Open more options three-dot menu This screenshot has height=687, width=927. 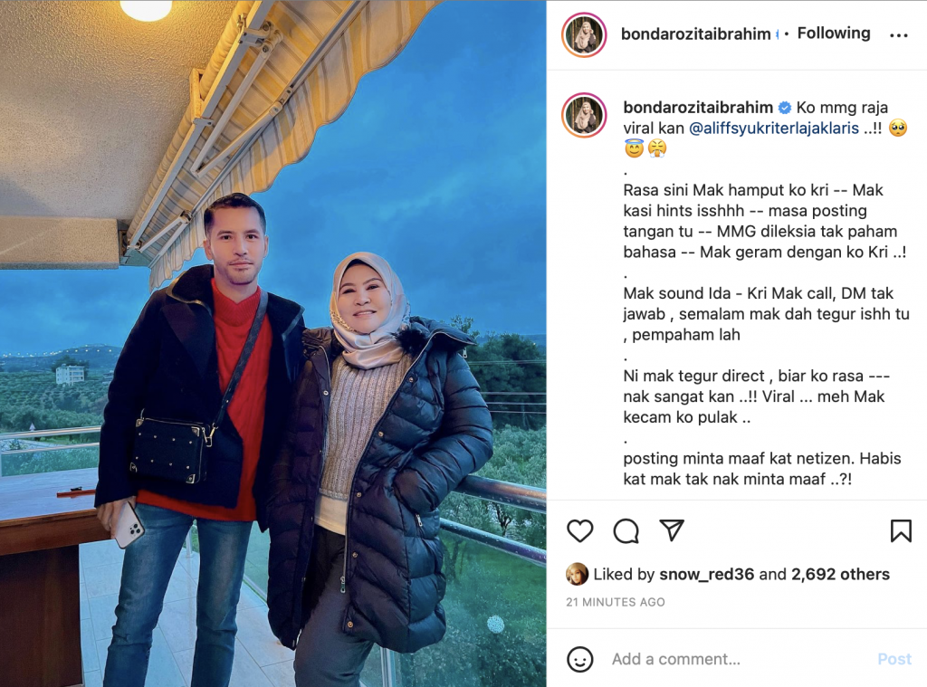[899, 35]
